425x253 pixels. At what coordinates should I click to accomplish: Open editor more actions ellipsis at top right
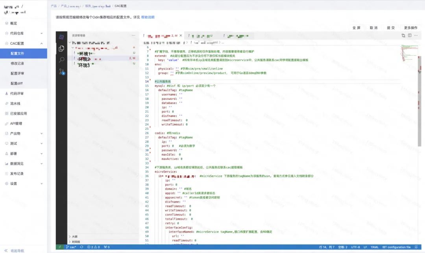point(416,35)
